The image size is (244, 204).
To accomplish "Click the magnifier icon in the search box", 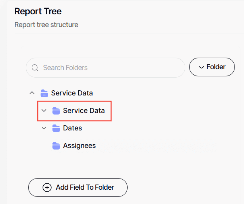I will point(35,68).
